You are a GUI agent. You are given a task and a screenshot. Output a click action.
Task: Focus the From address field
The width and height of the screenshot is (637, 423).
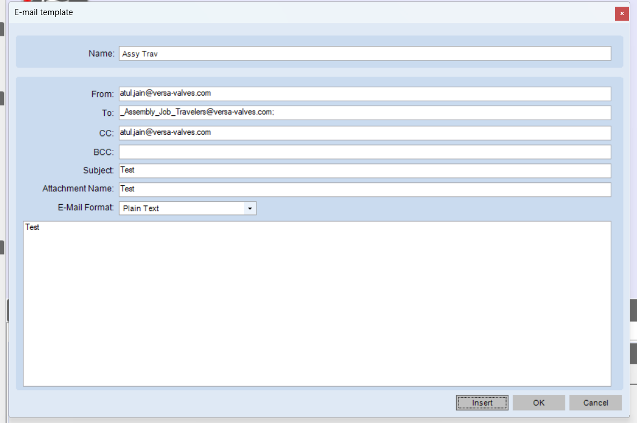365,94
